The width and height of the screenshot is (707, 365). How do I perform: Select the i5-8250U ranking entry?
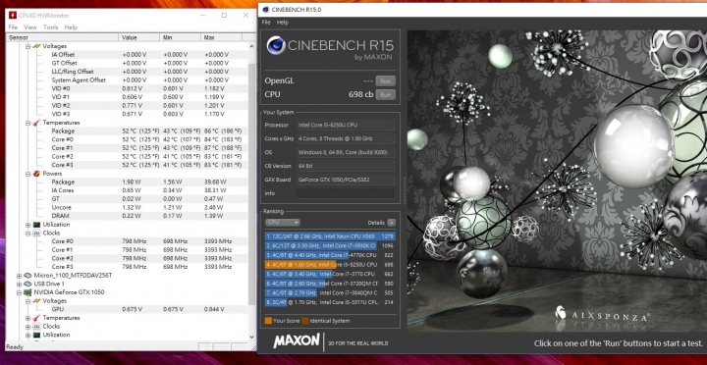pyautogui.click(x=330, y=265)
